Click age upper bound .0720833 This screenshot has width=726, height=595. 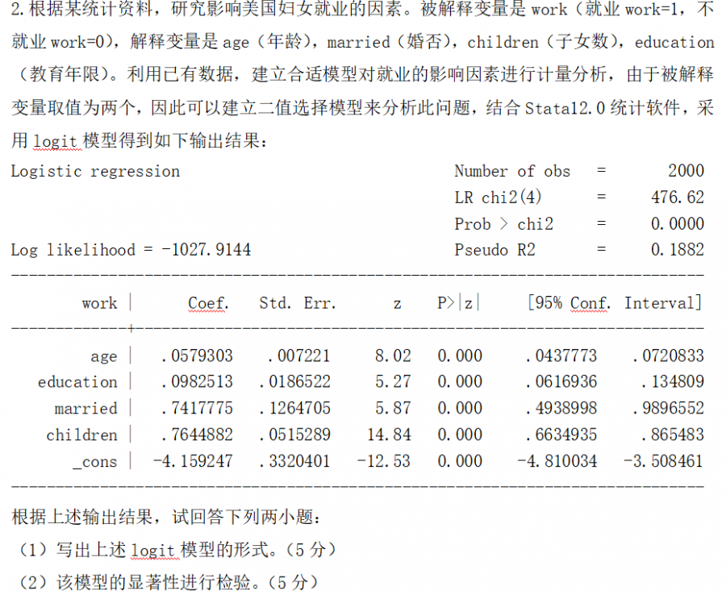point(668,356)
